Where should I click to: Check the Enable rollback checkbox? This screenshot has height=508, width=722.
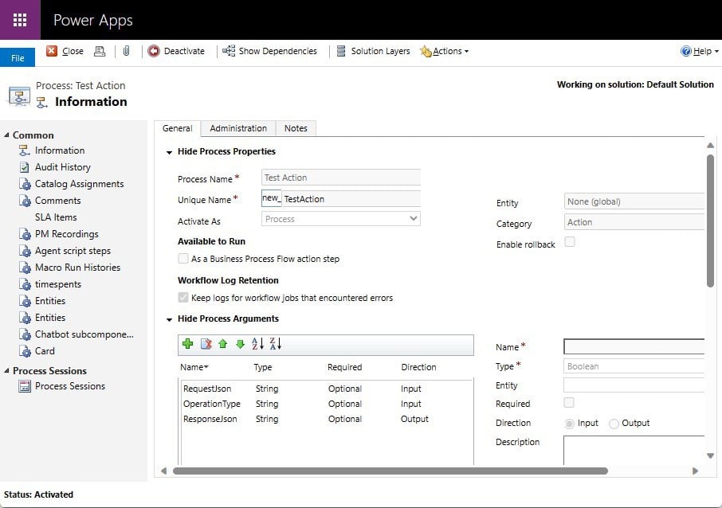tap(570, 241)
